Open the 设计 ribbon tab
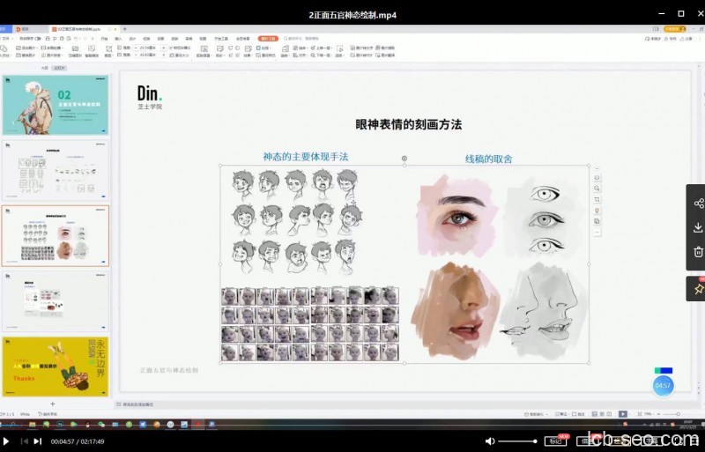705x452 pixels. tap(132, 39)
